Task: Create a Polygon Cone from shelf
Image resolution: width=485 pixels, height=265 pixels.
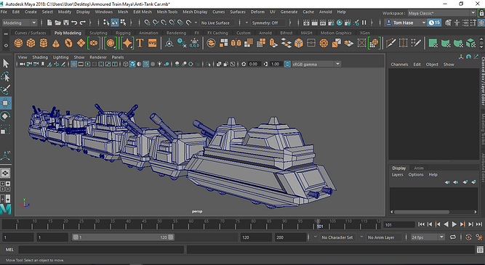Action: click(x=56, y=44)
